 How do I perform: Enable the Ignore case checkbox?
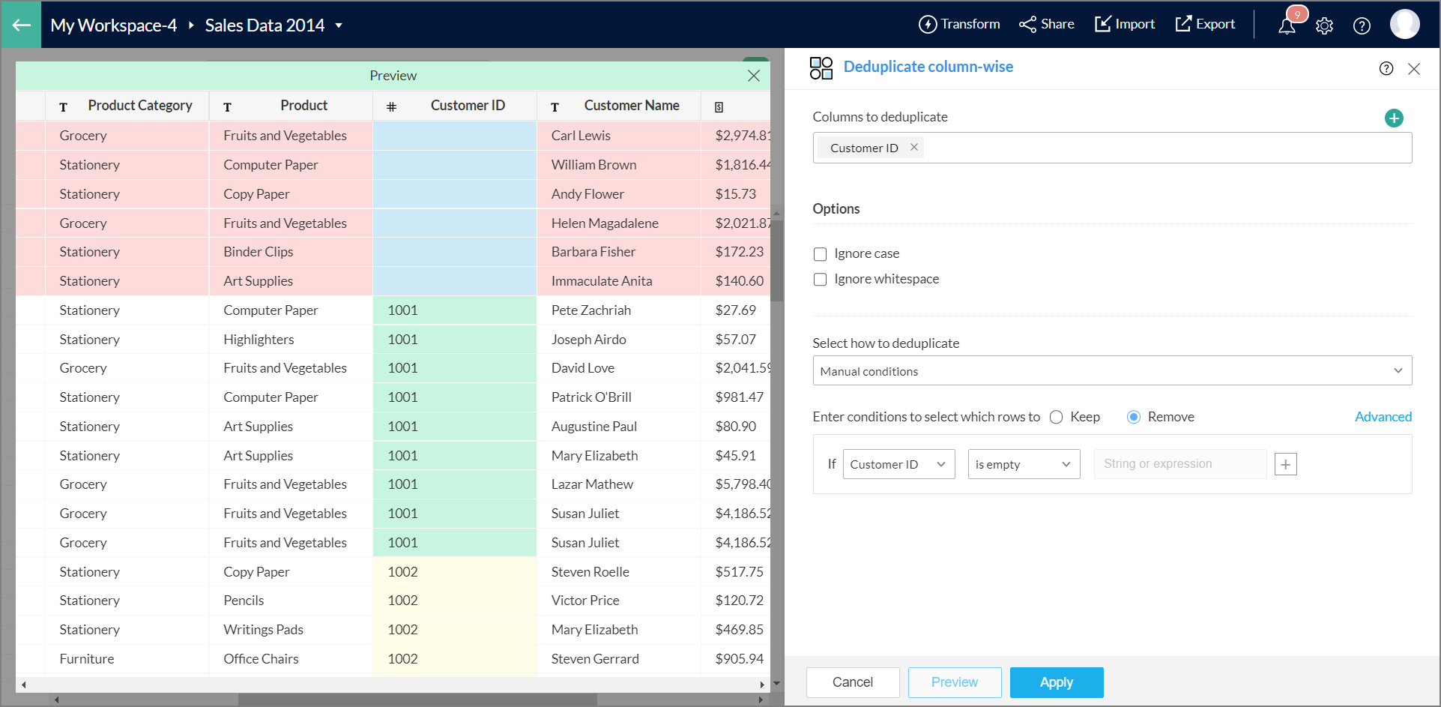821,254
